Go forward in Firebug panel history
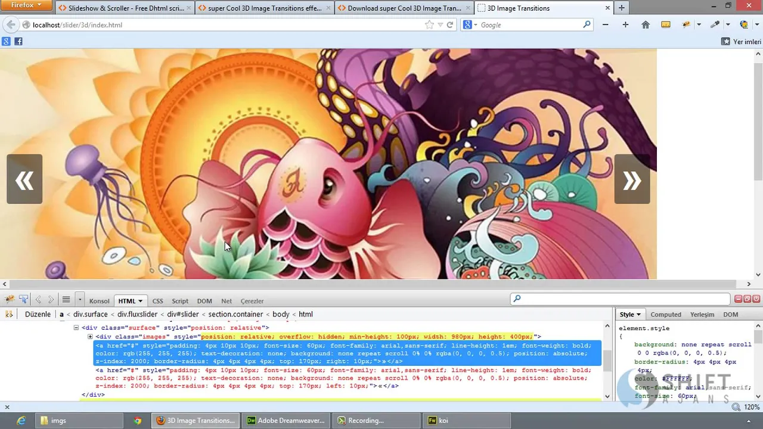Viewport: 763px width, 429px height. click(51, 300)
